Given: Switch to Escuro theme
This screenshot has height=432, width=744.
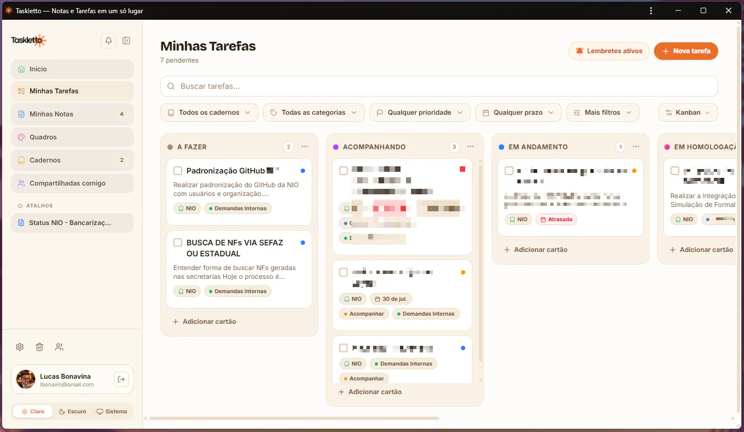Looking at the screenshot, I should pyautogui.click(x=72, y=412).
